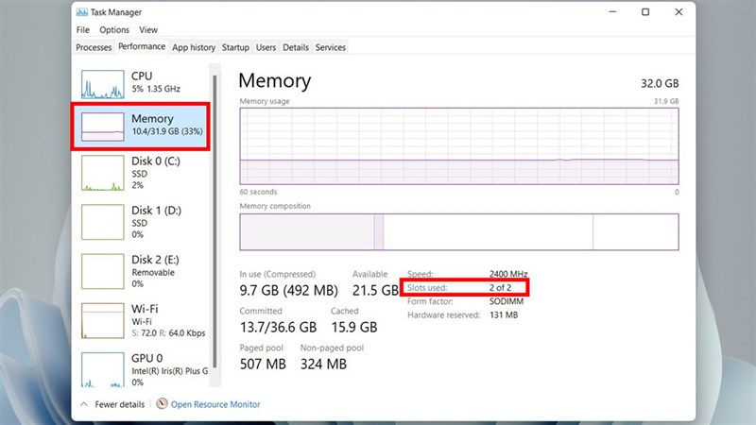
Task: Open the View menu
Action: click(146, 30)
